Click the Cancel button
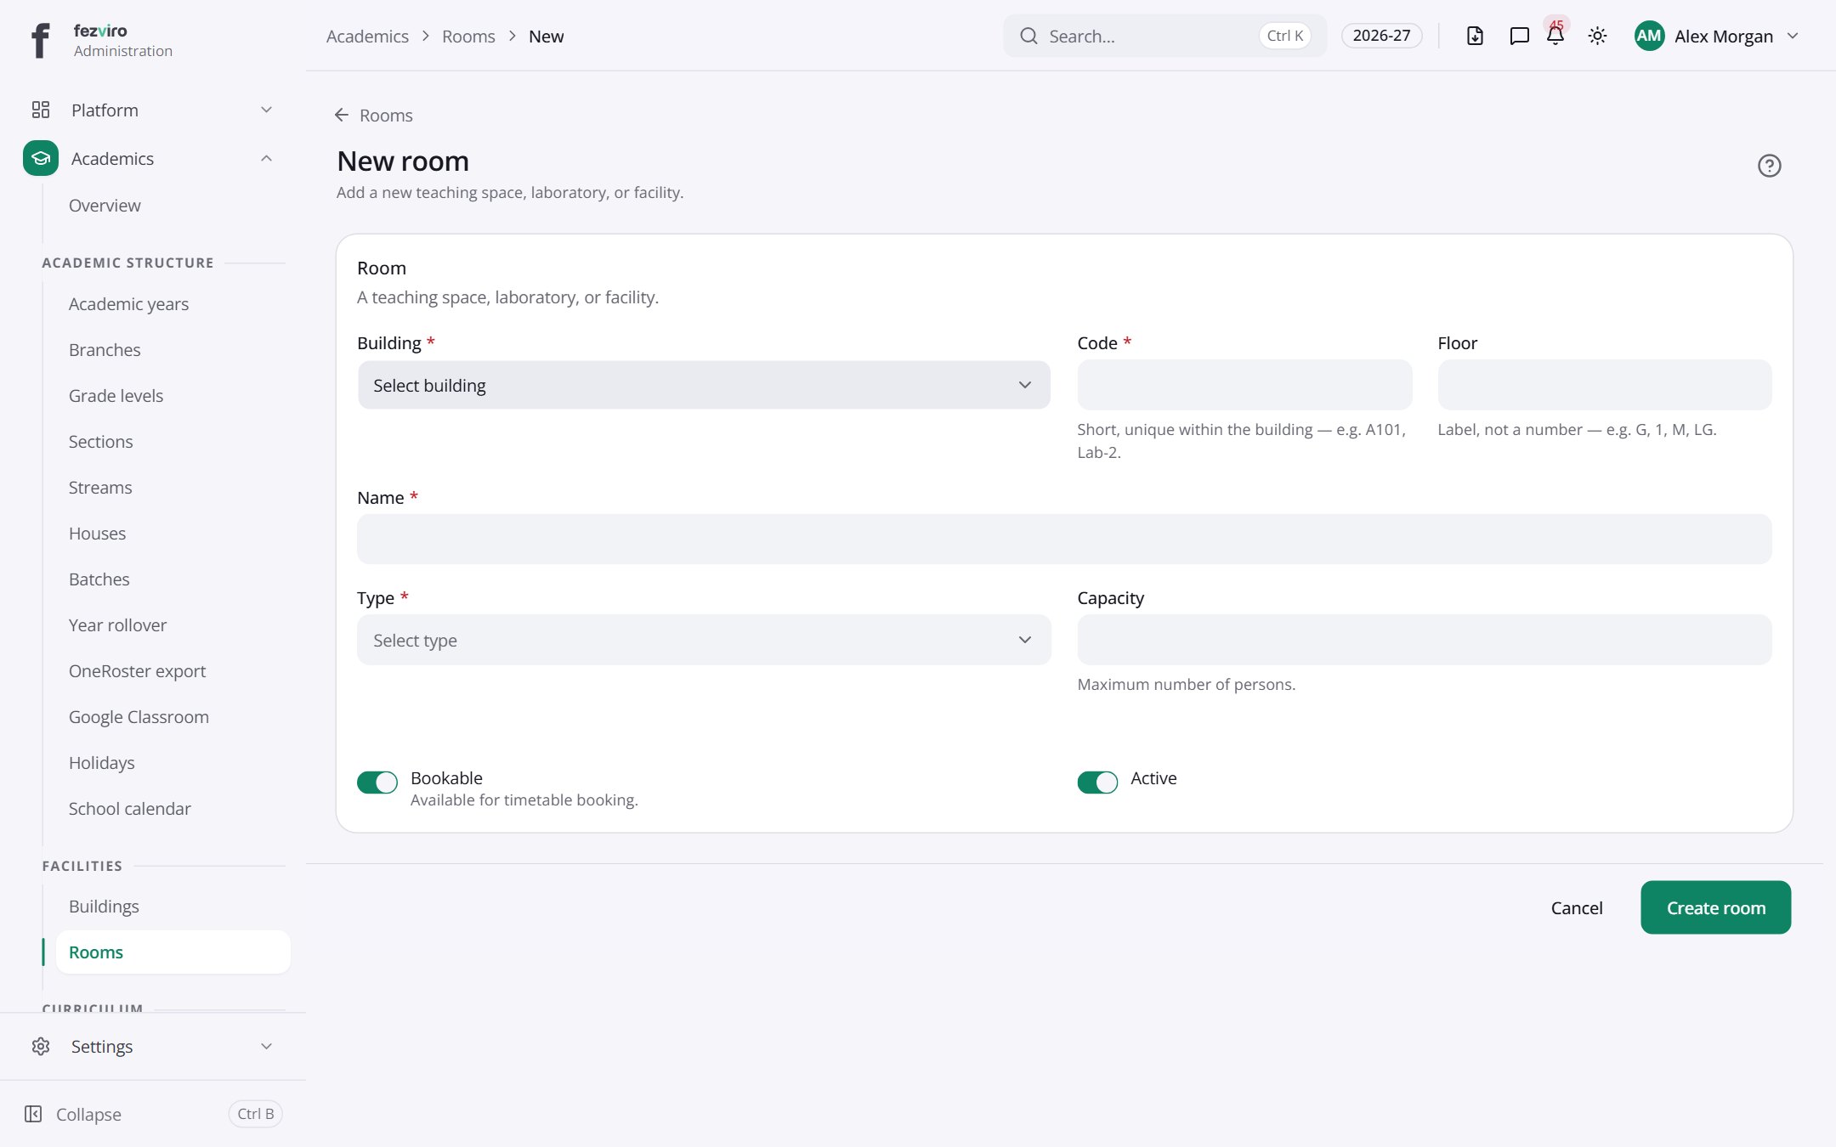 click(x=1577, y=907)
